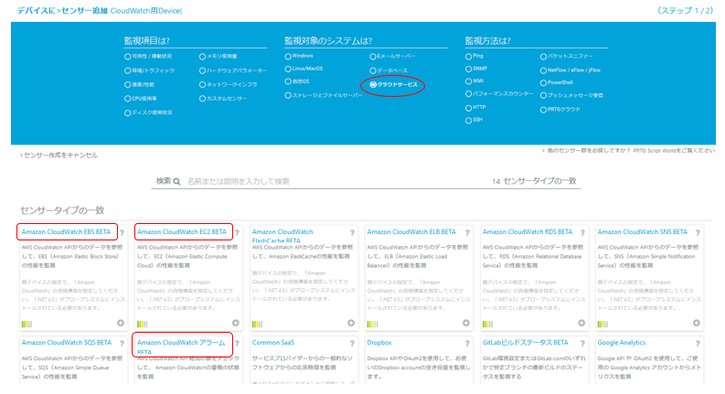Select the CPU使用率 radio option
Viewport: 725px width, 394px height.
pos(127,99)
